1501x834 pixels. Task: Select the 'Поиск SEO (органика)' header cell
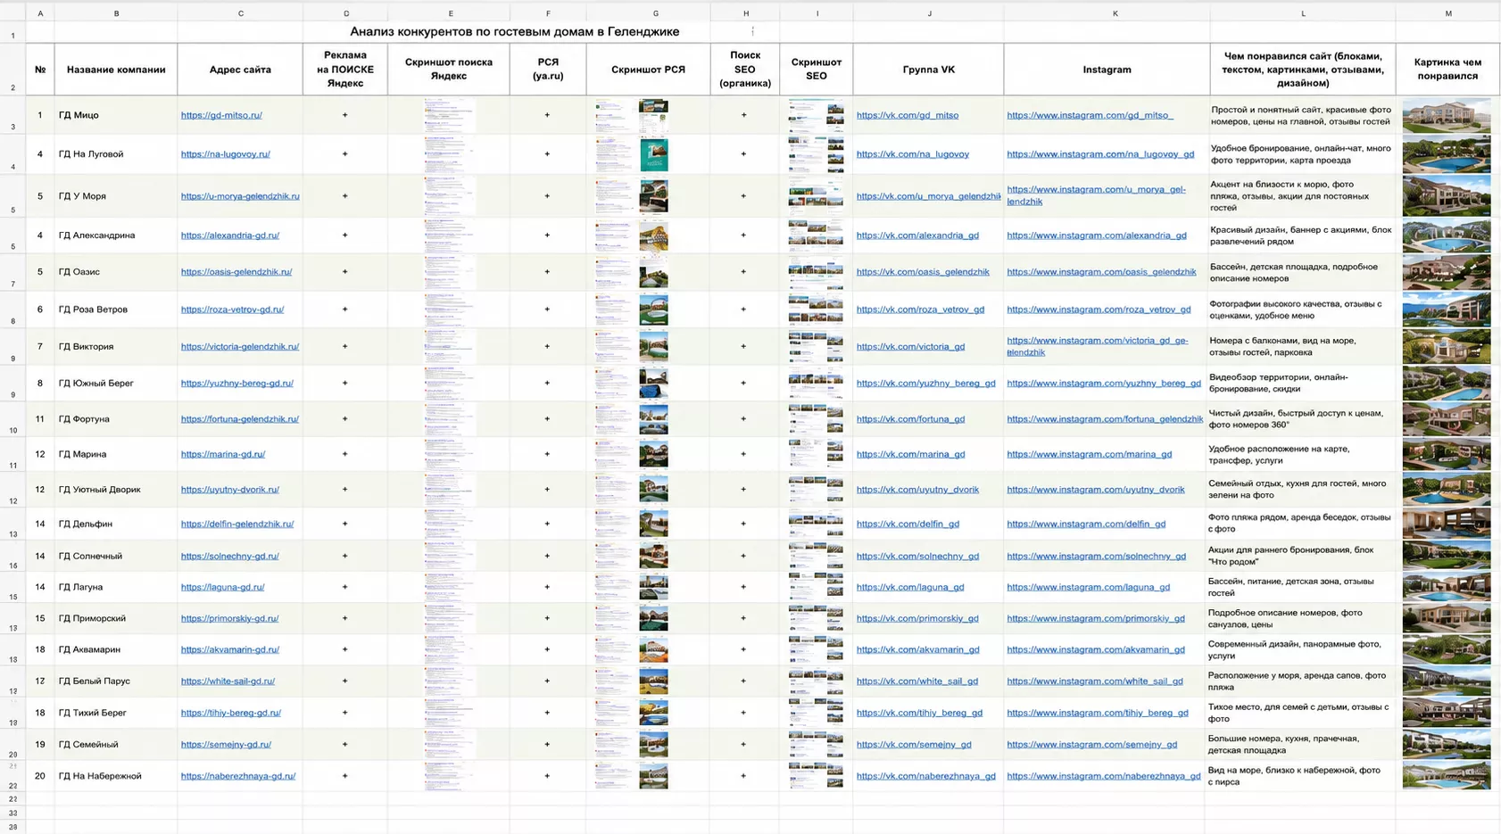(745, 70)
